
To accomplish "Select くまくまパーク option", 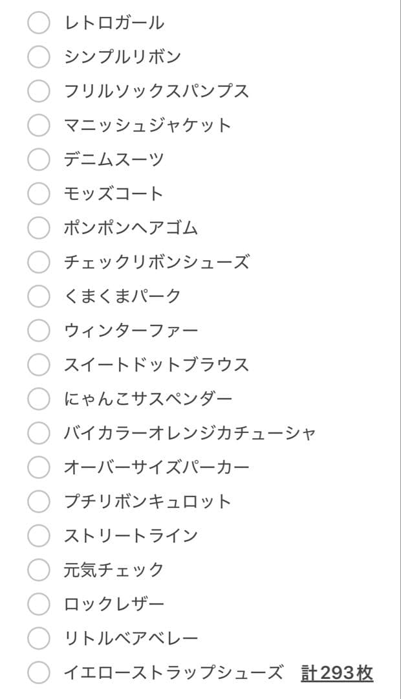I will coord(38,296).
